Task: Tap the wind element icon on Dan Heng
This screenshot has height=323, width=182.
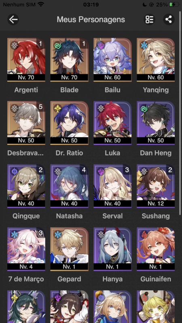Action: (x=144, y=108)
